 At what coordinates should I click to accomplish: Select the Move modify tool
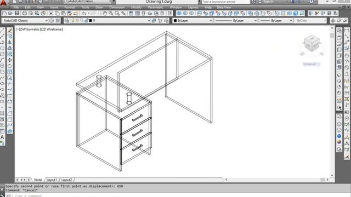10,60
